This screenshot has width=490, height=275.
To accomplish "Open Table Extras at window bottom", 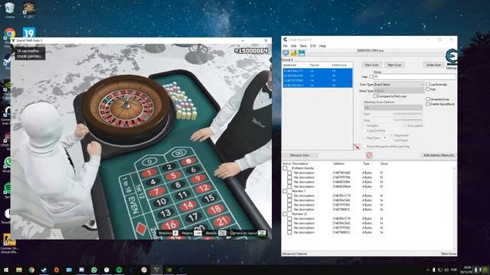I will tap(449, 254).
